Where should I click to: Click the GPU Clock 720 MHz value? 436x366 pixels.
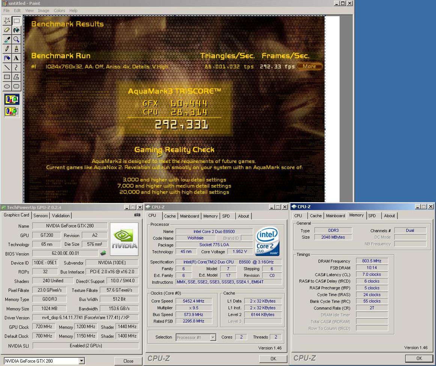(44, 327)
